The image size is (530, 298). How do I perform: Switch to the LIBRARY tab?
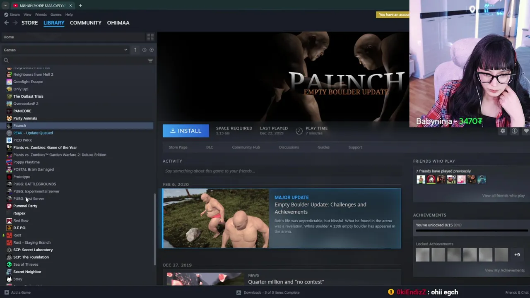coord(54,23)
